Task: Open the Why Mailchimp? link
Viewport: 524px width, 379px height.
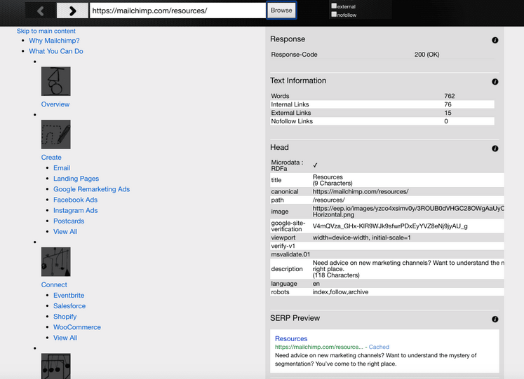Action: tap(54, 41)
